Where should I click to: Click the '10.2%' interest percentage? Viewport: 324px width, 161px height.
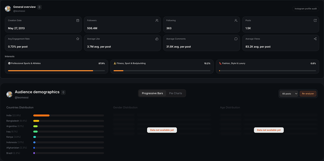(207, 63)
